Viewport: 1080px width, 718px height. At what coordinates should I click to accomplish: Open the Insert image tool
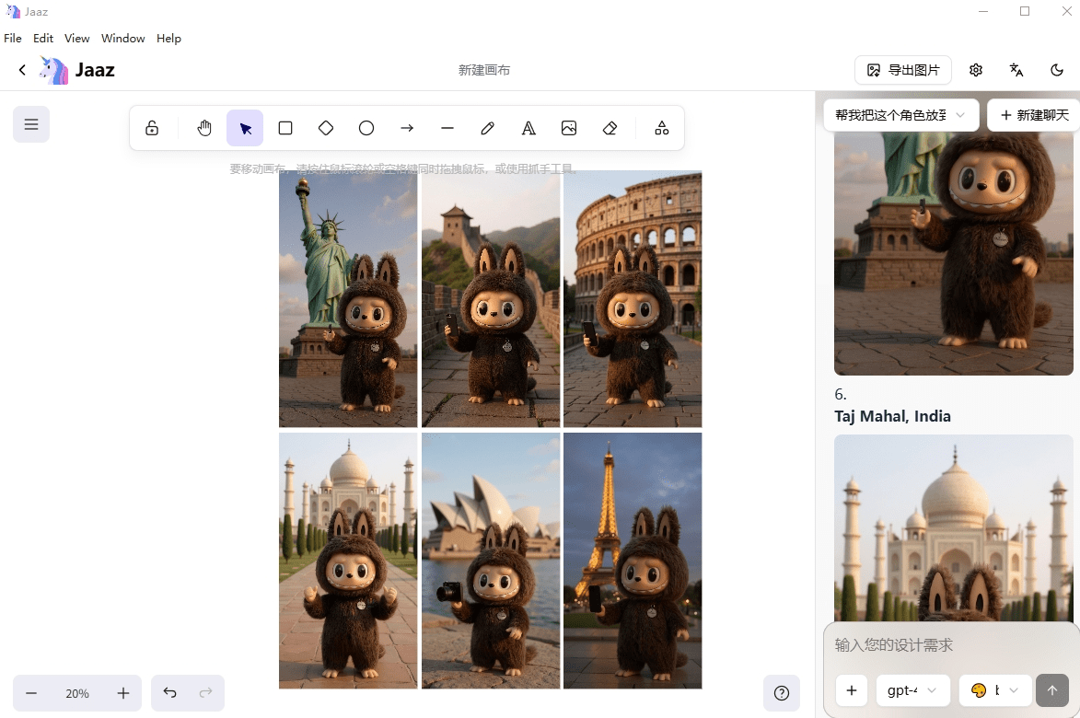[569, 129]
